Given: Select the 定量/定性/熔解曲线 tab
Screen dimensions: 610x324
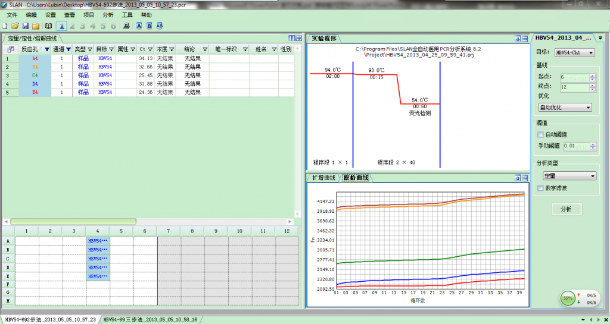Looking at the screenshot, I should [33, 38].
